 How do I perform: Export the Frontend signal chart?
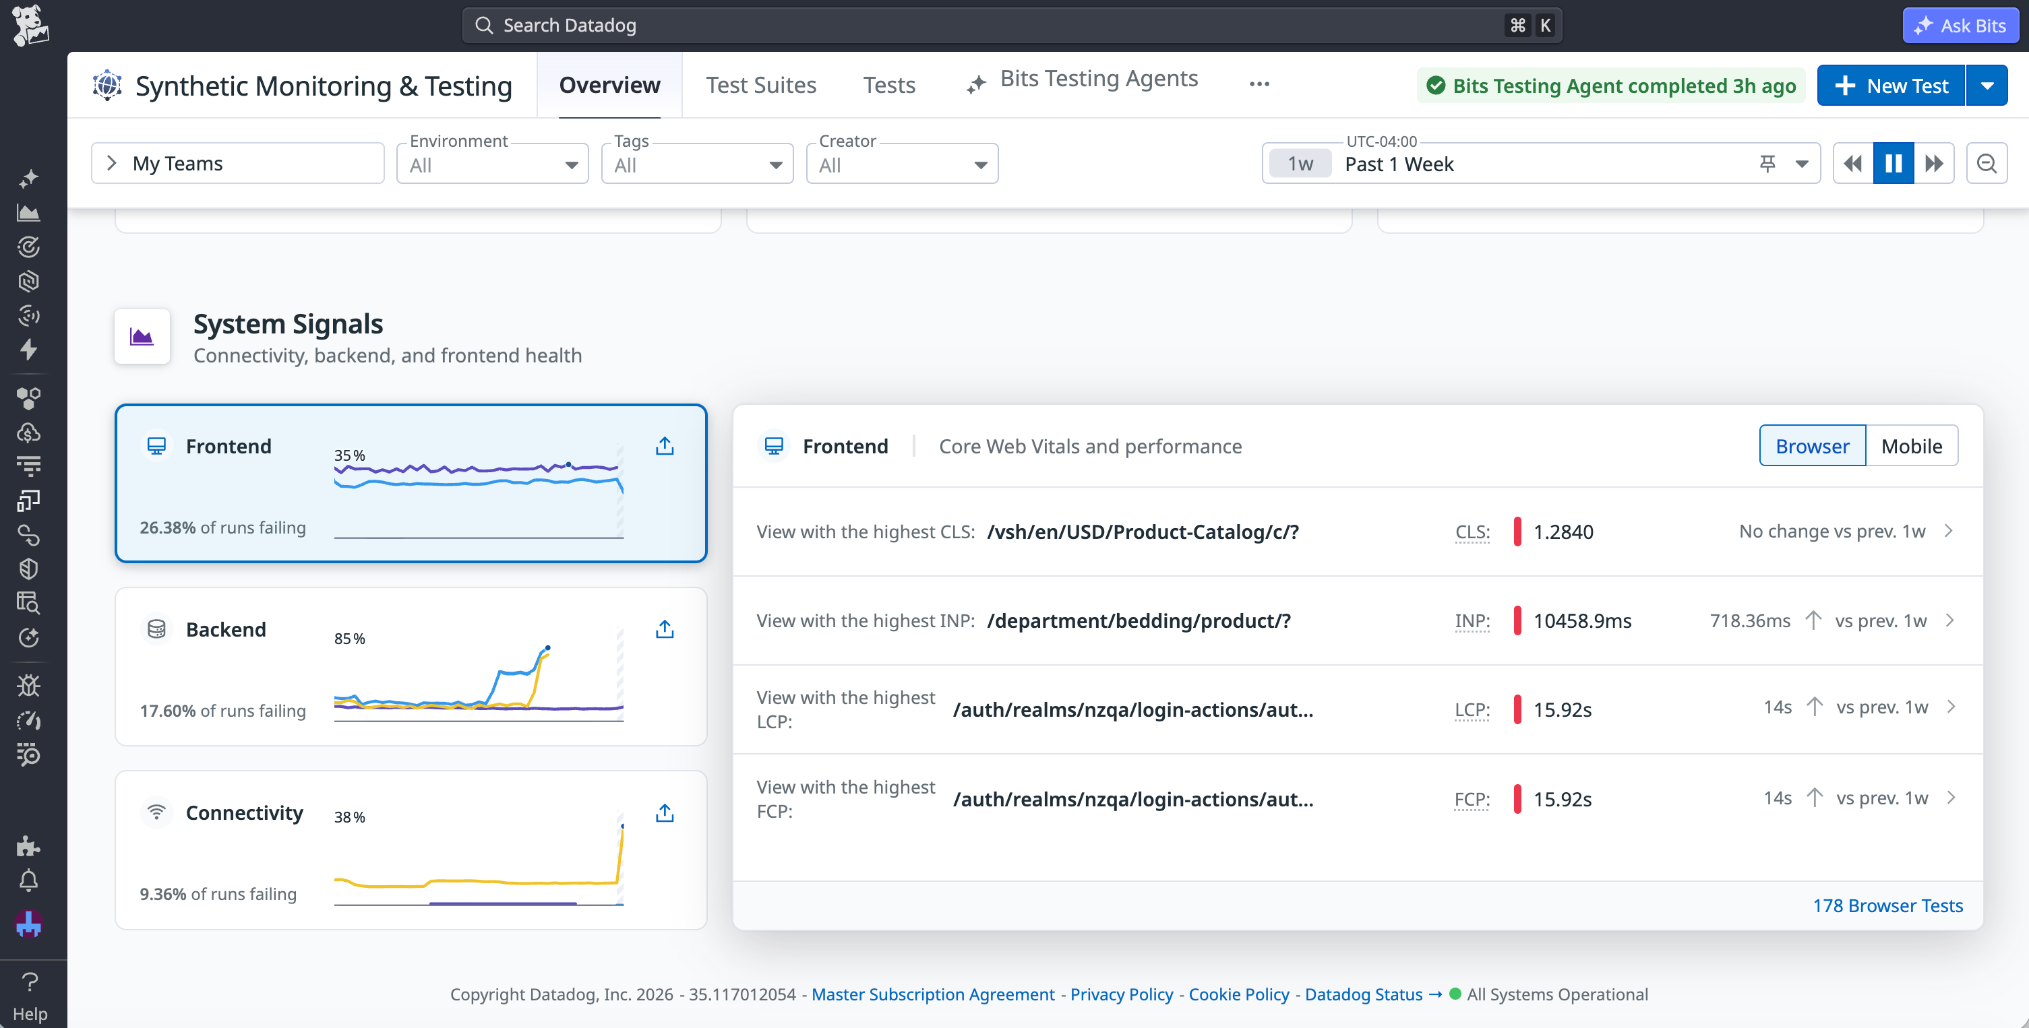(x=665, y=447)
